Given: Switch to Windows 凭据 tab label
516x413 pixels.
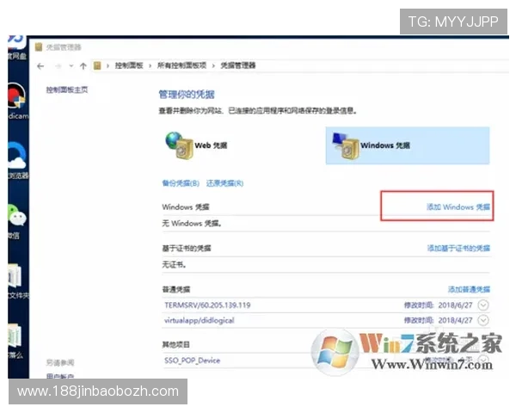Looking at the screenshot, I should pos(385,145).
